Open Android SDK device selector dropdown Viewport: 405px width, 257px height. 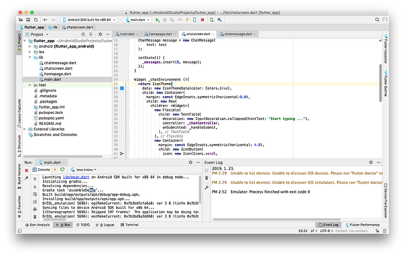click(89, 19)
